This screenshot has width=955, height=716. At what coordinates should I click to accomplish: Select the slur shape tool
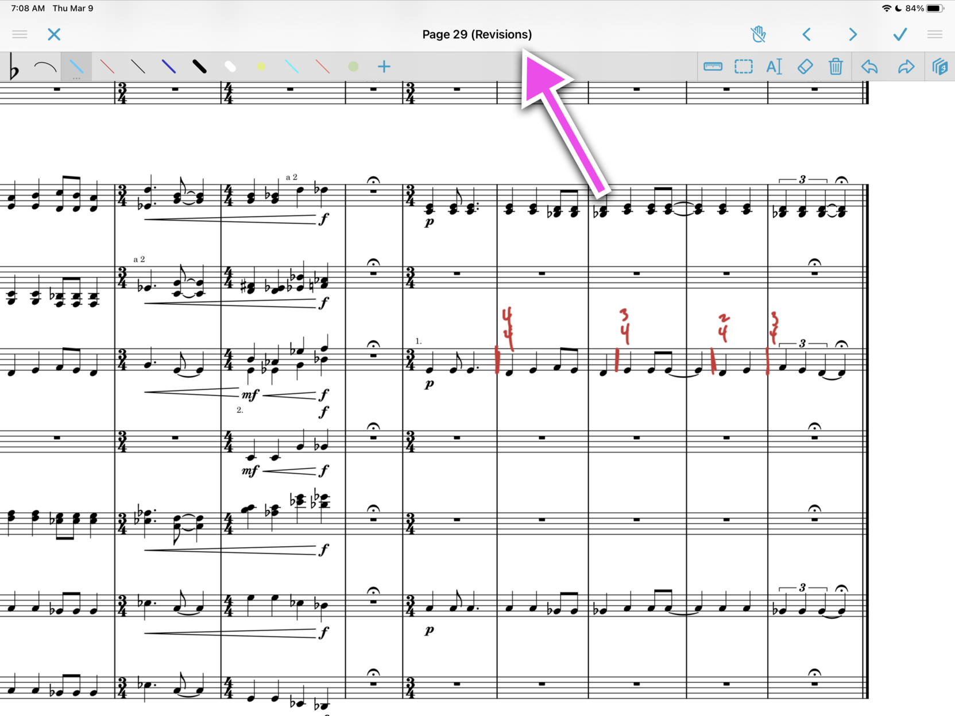[45, 67]
